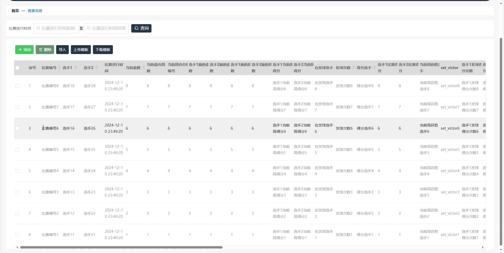Sort by 得分选手 column sort arrows
This screenshot has width=504, height=253.
click(375, 68)
